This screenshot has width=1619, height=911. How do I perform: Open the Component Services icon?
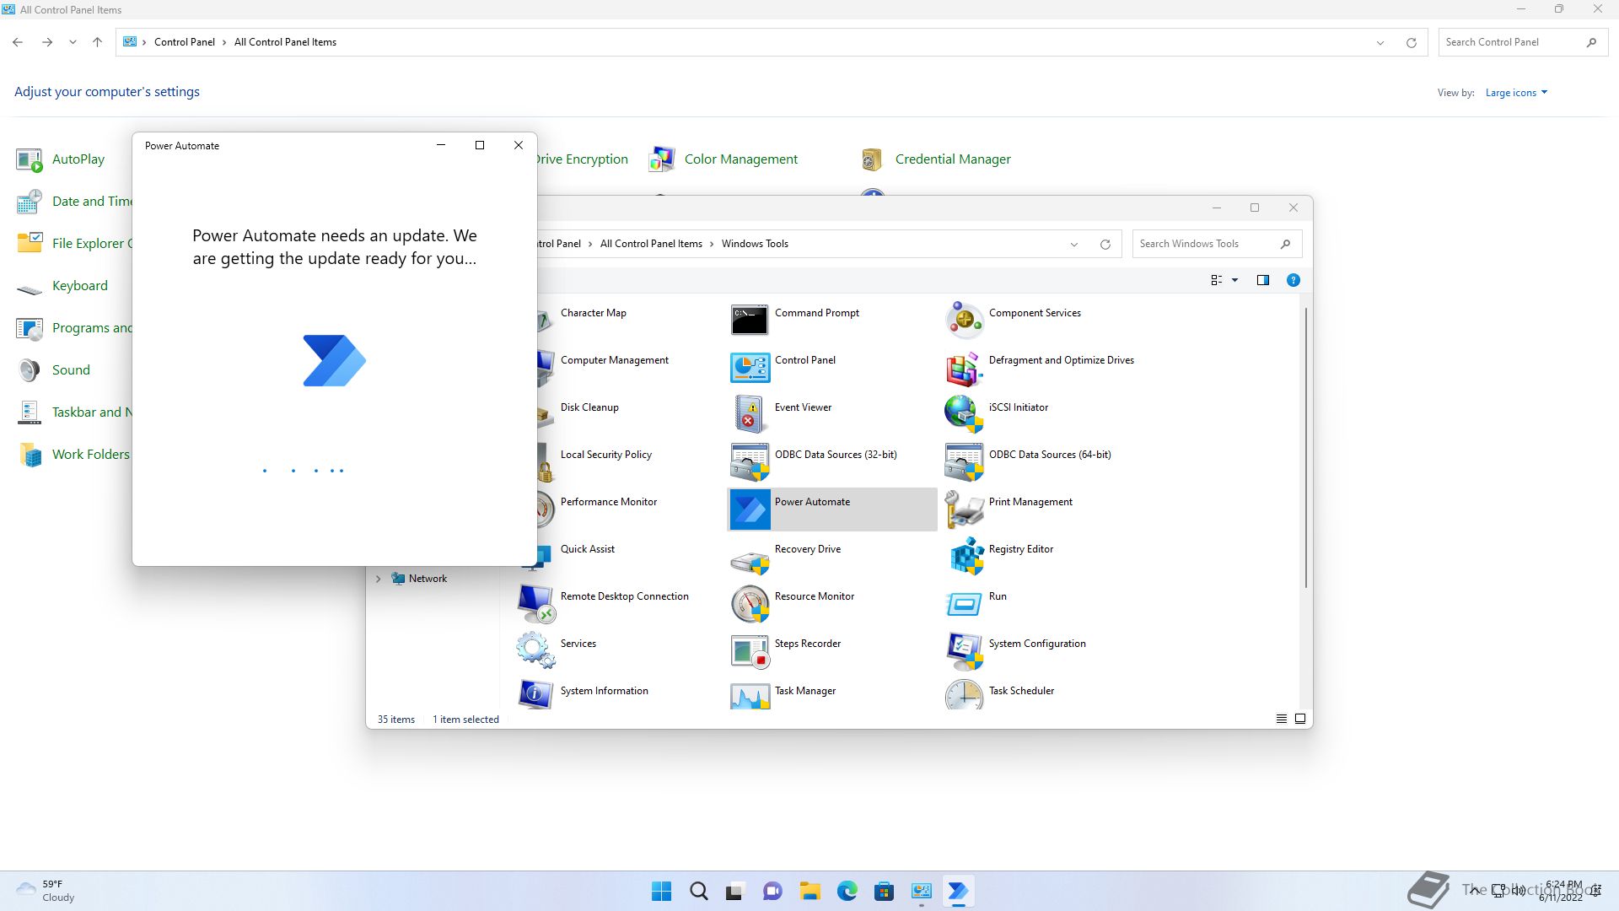964,320
